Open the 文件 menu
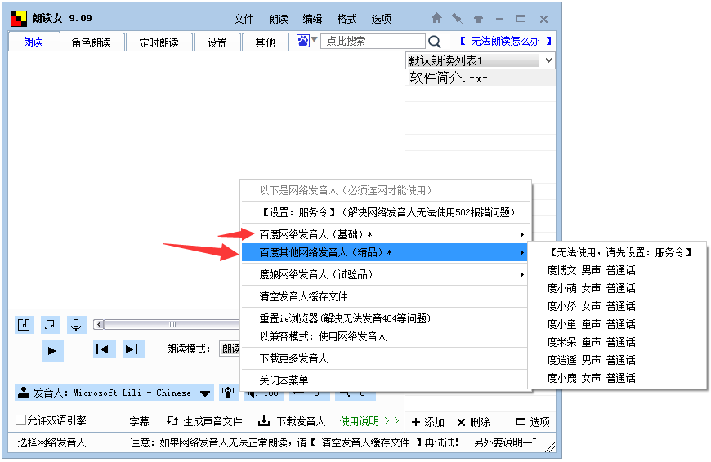The image size is (711, 462). pyautogui.click(x=244, y=19)
